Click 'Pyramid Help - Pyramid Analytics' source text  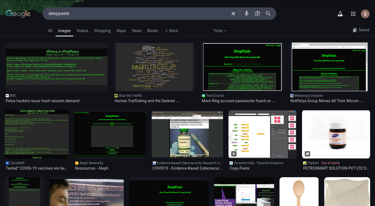pos(259,163)
